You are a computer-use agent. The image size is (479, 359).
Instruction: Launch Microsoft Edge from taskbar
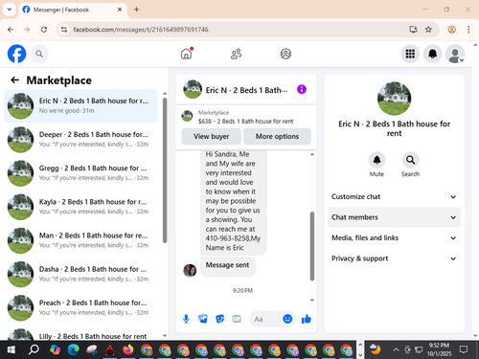pyautogui.click(x=74, y=349)
